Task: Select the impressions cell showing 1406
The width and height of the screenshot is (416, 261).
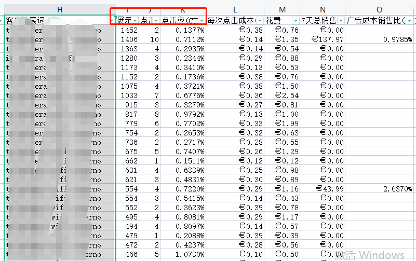Action: [127, 39]
